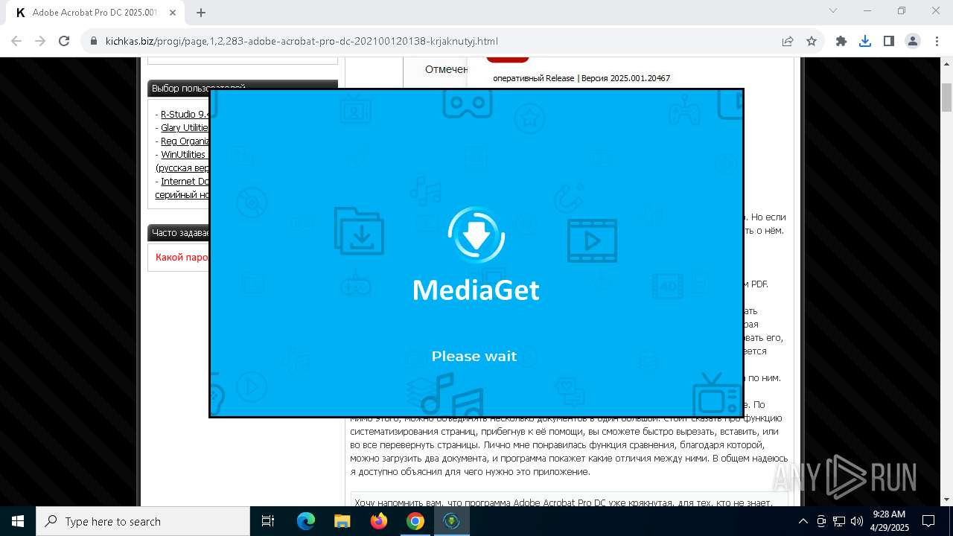Viewport: 953px width, 536px height.
Task: Select the Adobe Acrobat Pro DC tab
Action: pyautogui.click(x=95, y=13)
